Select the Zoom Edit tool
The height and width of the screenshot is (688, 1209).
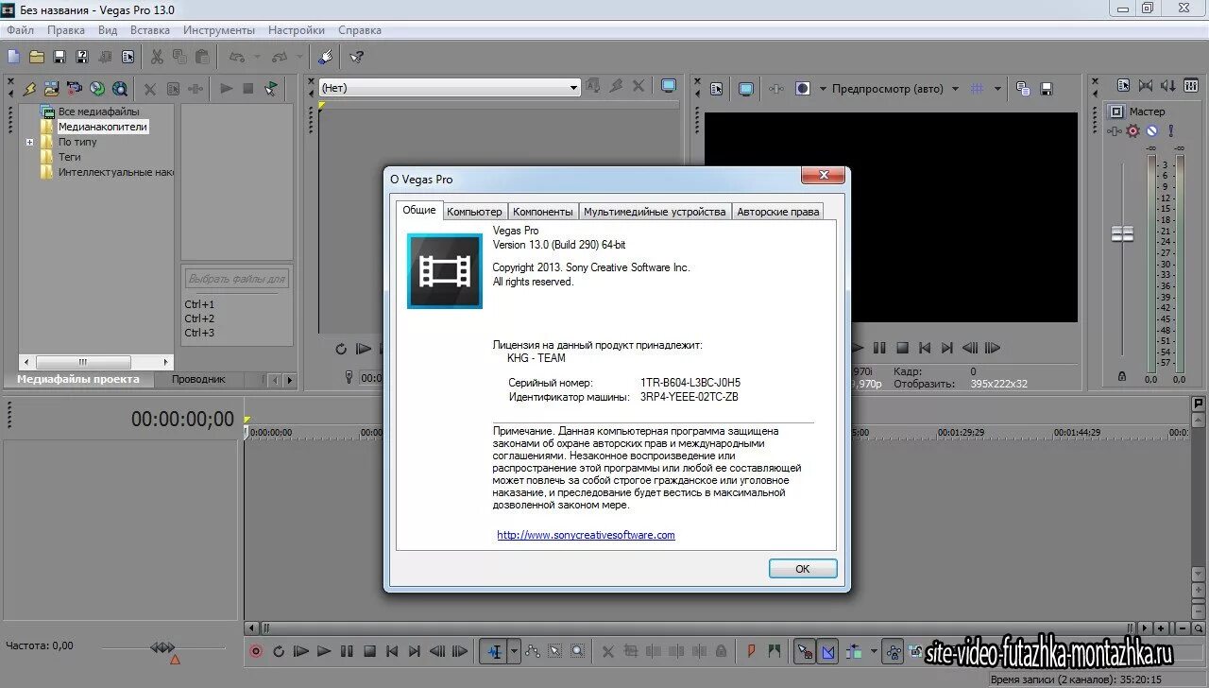point(577,651)
